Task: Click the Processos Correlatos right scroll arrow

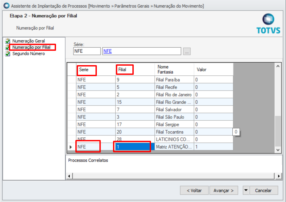Action: coord(278,176)
